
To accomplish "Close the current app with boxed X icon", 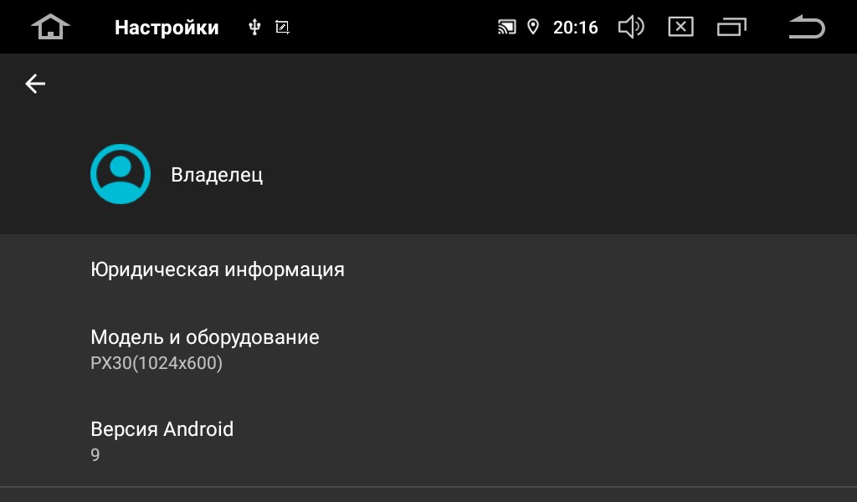I will tap(681, 27).
